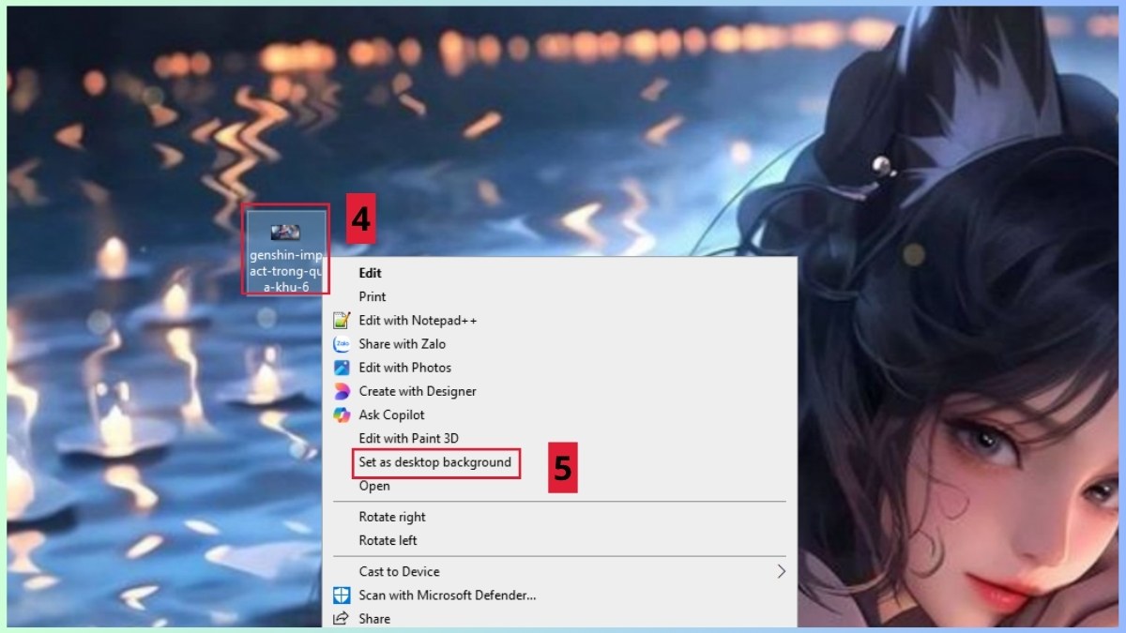Choose Open in the context menu
This screenshot has width=1126, height=633.
(x=374, y=486)
